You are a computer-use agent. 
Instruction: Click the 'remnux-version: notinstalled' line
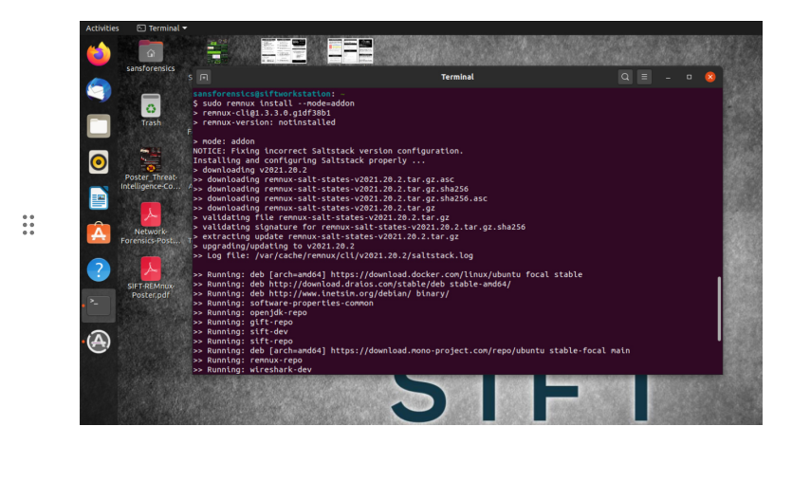(265, 122)
